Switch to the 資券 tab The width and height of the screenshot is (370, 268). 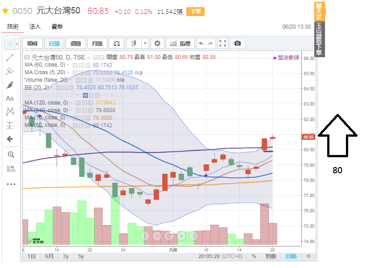point(57,26)
